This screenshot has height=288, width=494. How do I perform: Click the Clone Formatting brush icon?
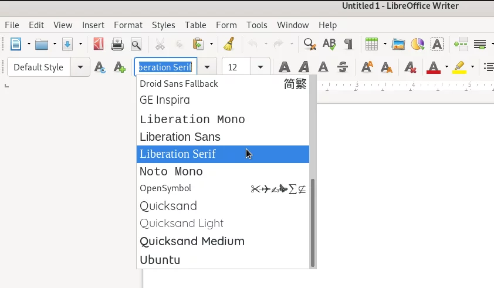click(229, 44)
